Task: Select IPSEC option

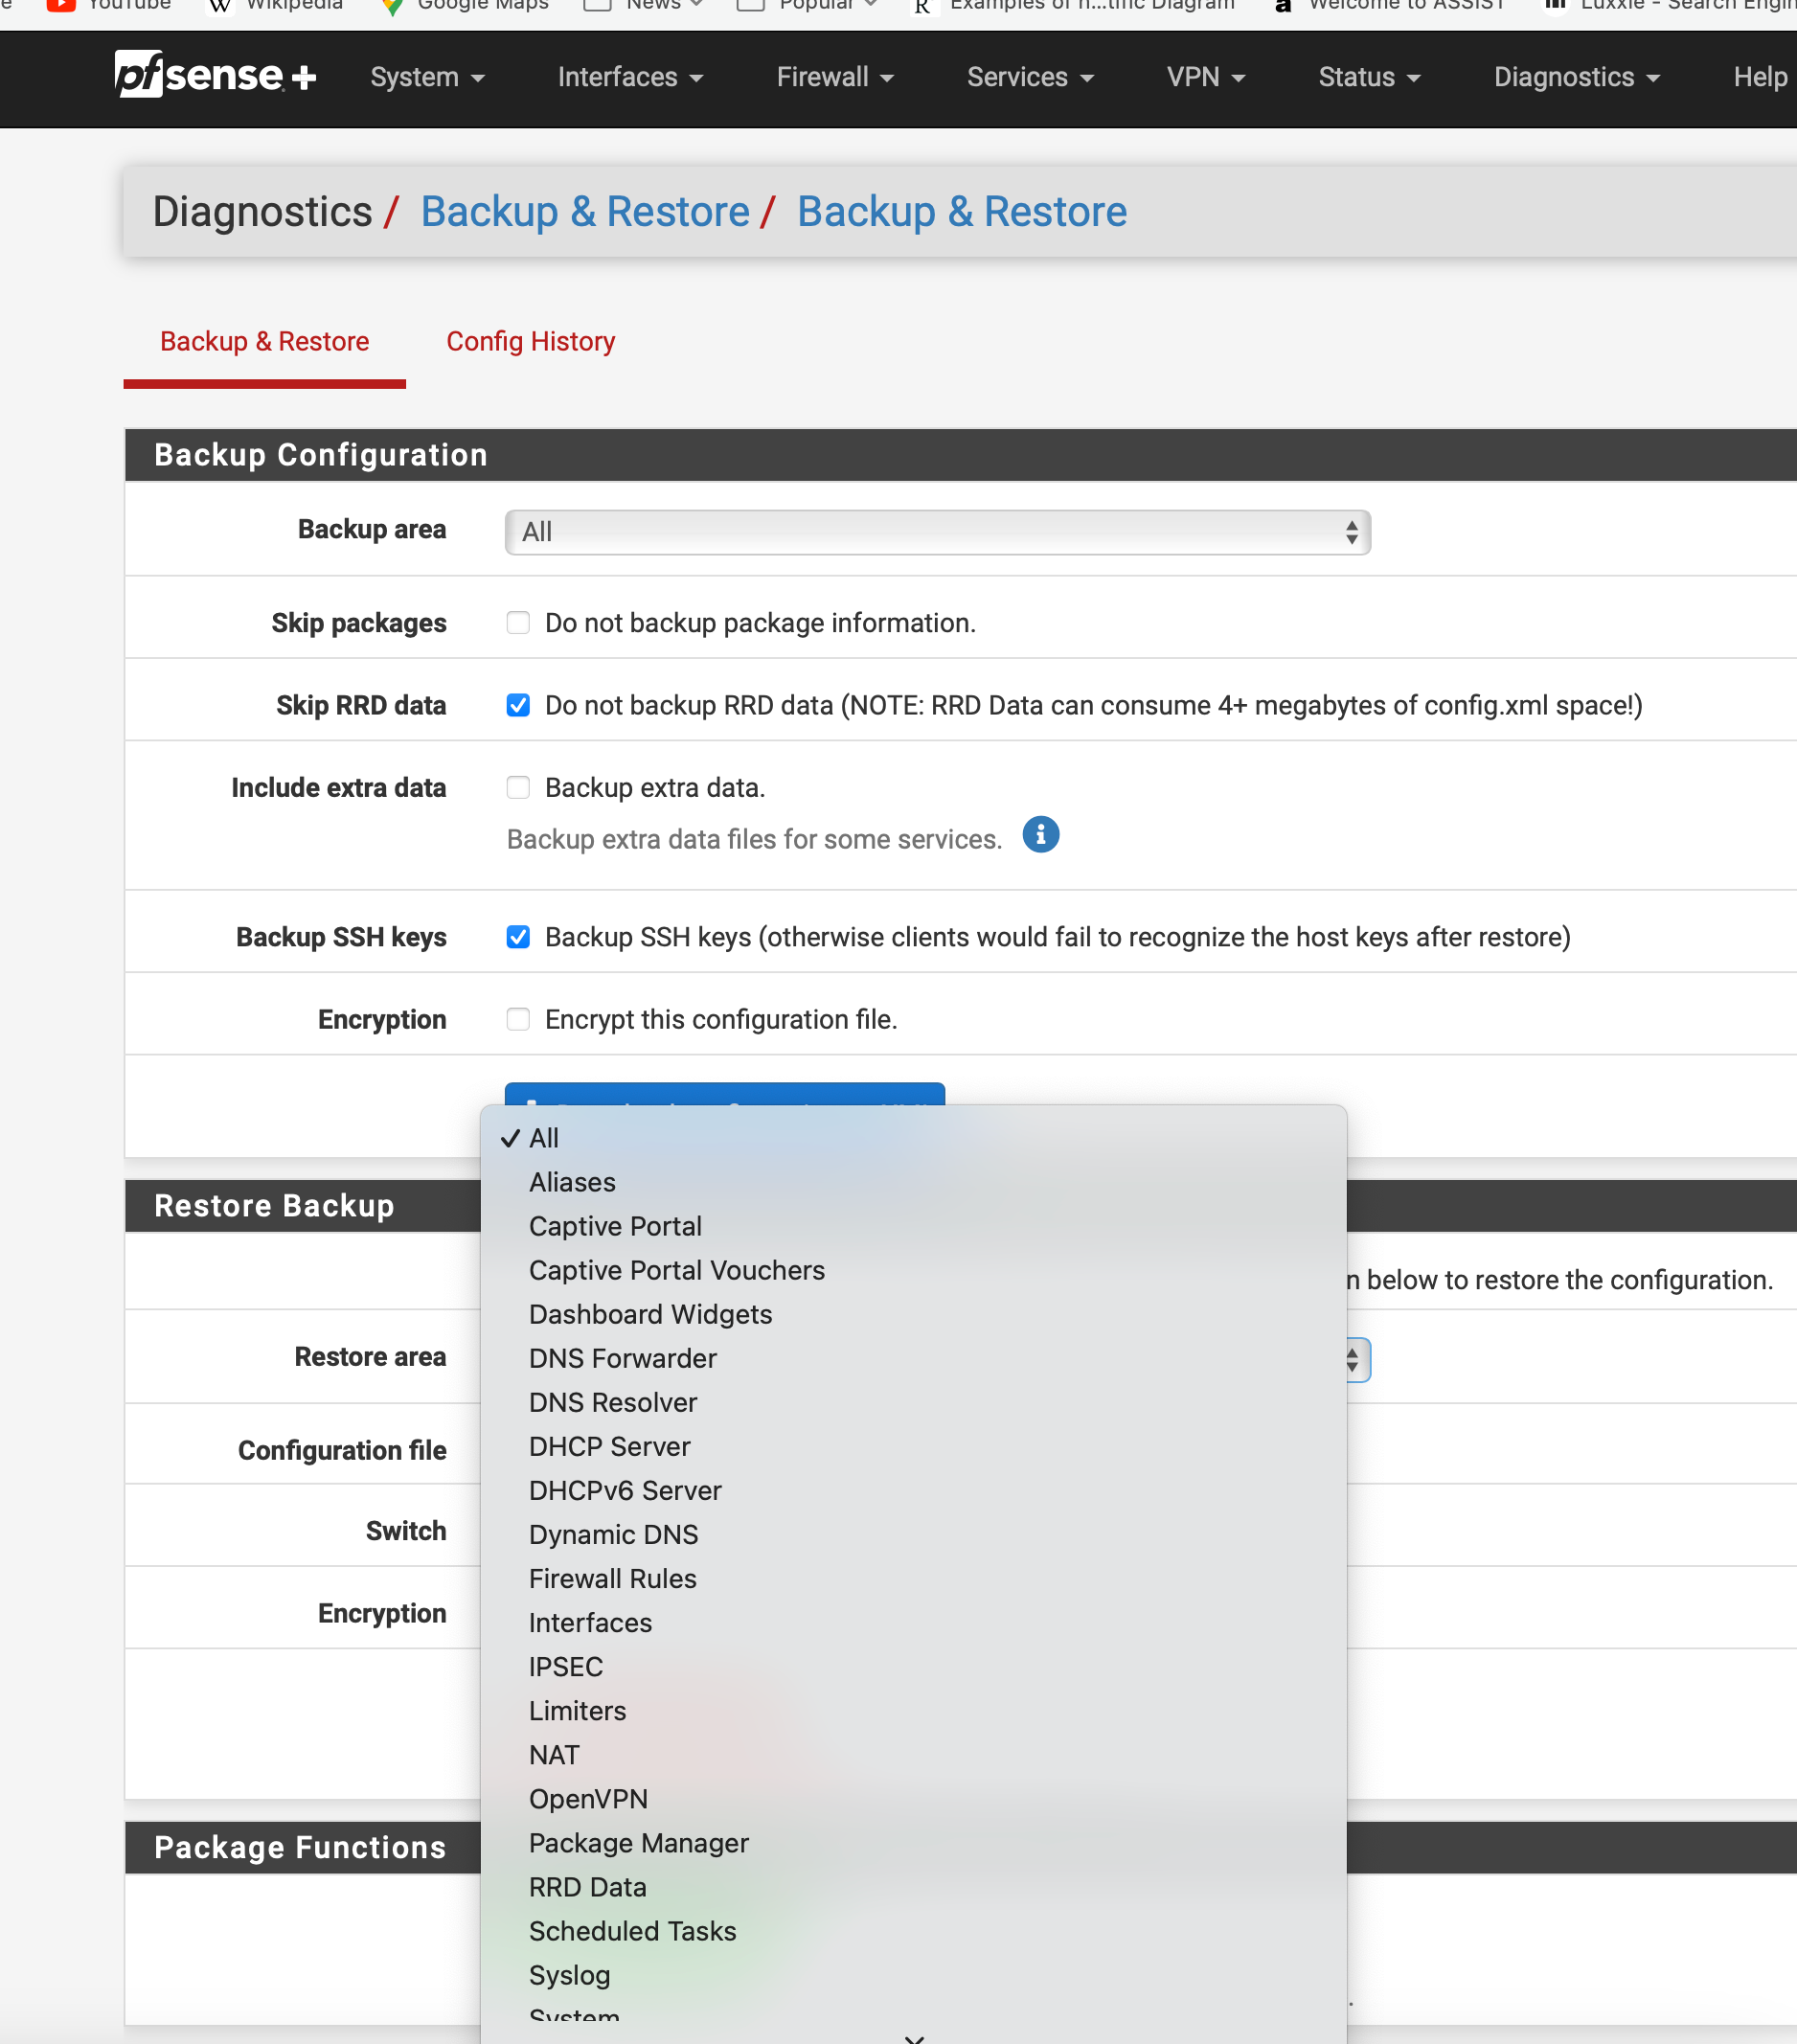Action: point(913,1666)
